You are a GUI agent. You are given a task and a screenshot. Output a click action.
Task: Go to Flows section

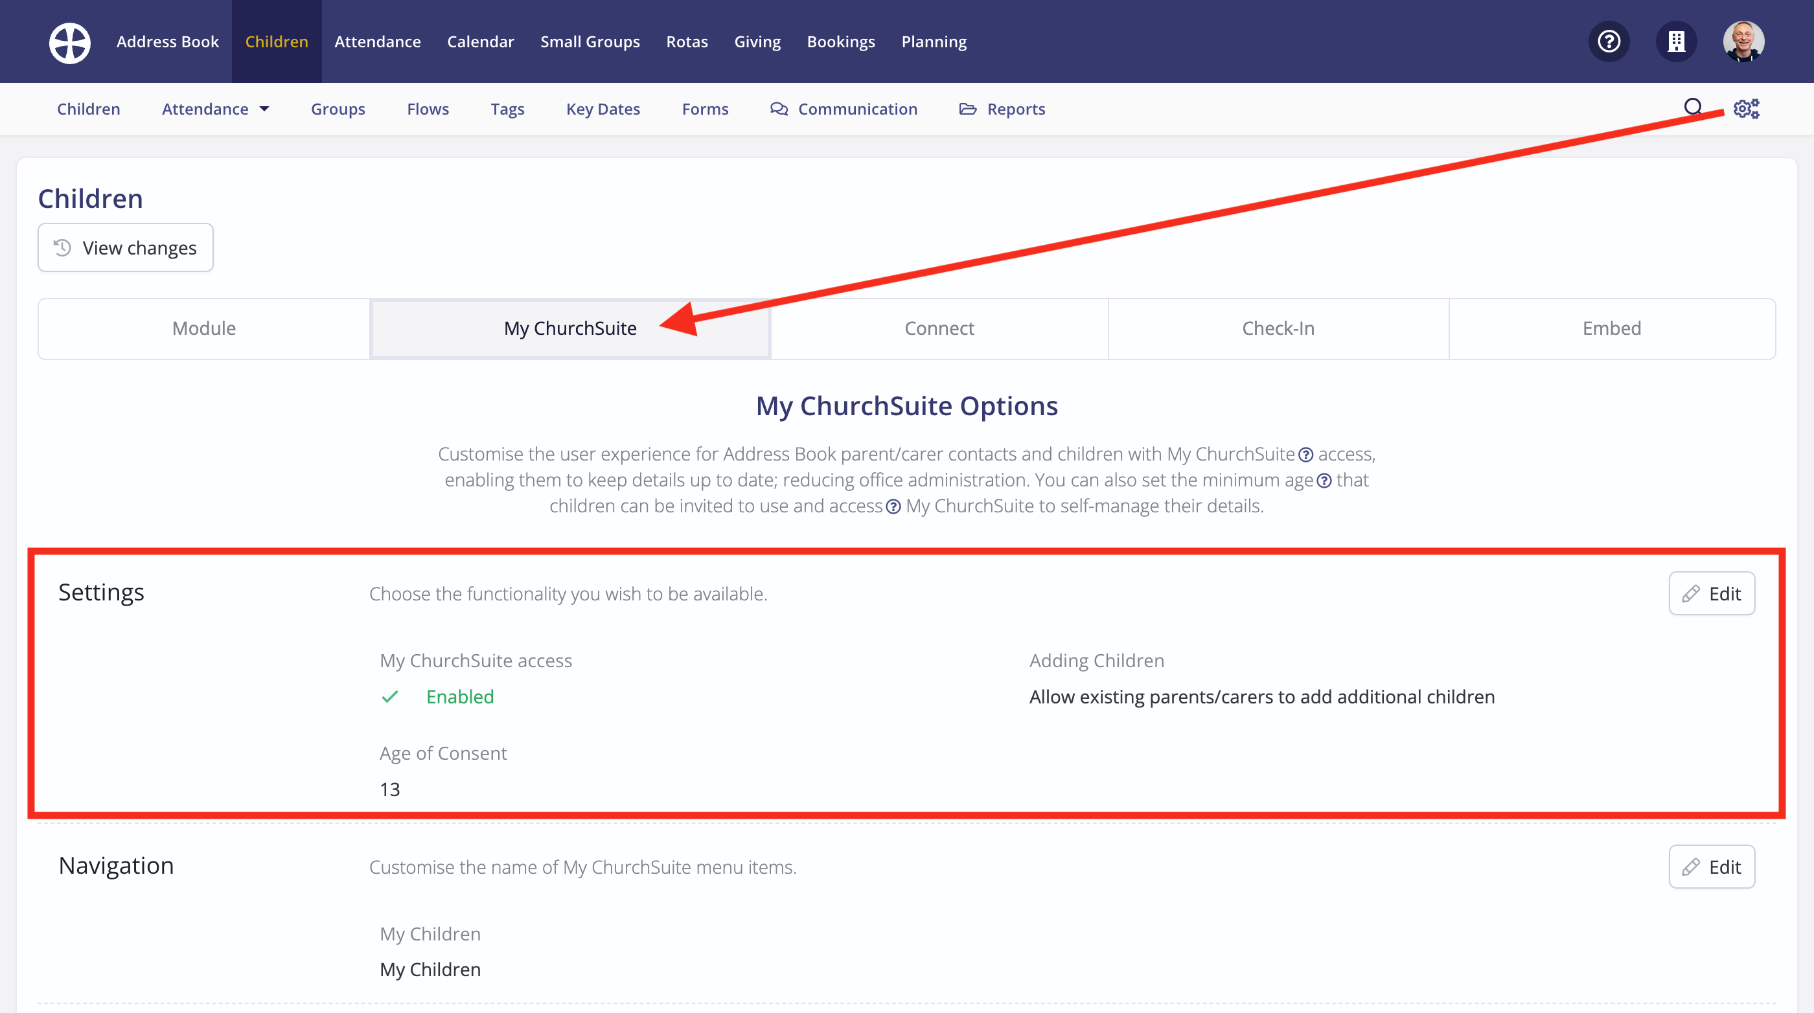tap(428, 109)
